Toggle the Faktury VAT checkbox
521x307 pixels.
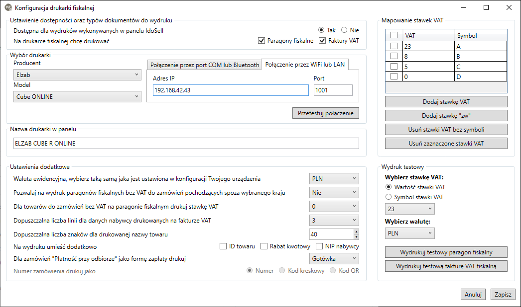coord(322,41)
